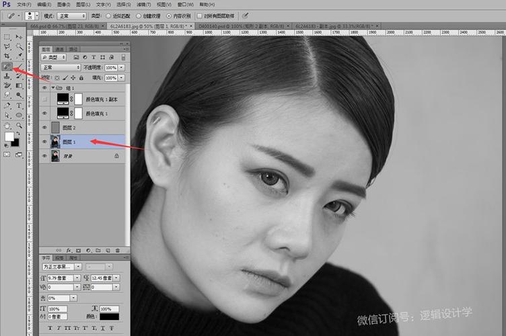Select the Eraser tool
This screenshot has width=506, height=336.
7,86
